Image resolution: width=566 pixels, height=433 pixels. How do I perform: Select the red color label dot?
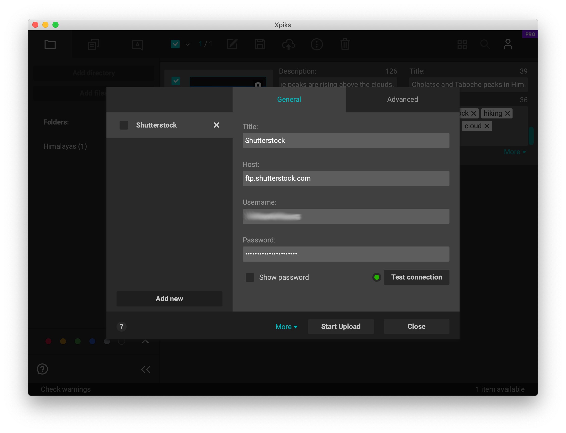click(x=48, y=341)
